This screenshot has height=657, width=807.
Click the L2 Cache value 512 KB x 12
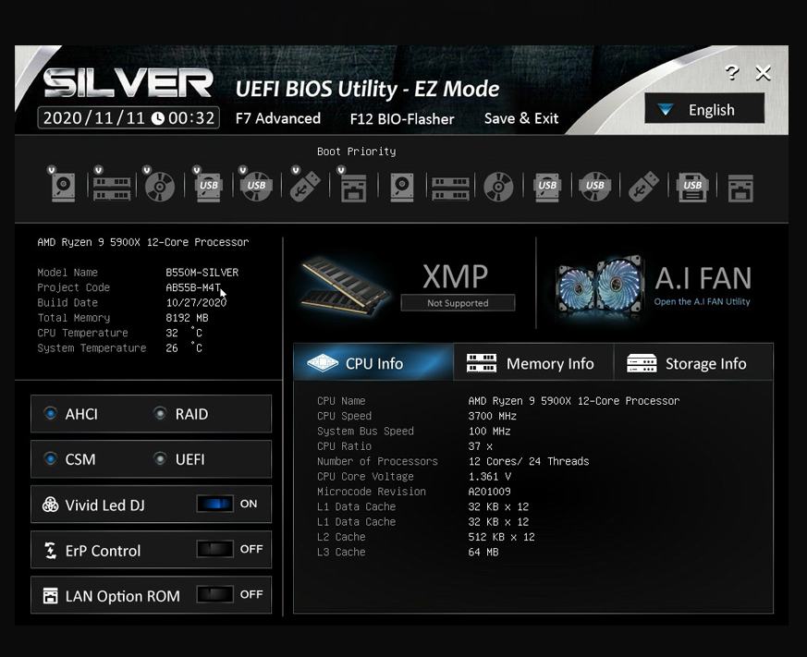coord(501,537)
